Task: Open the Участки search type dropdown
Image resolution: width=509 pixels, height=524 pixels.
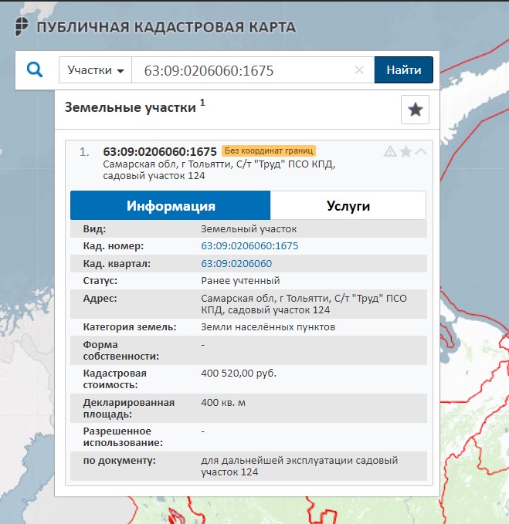Action: coord(95,70)
